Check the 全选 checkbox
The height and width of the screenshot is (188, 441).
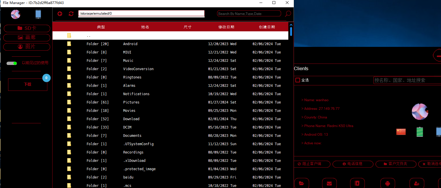click(298, 80)
